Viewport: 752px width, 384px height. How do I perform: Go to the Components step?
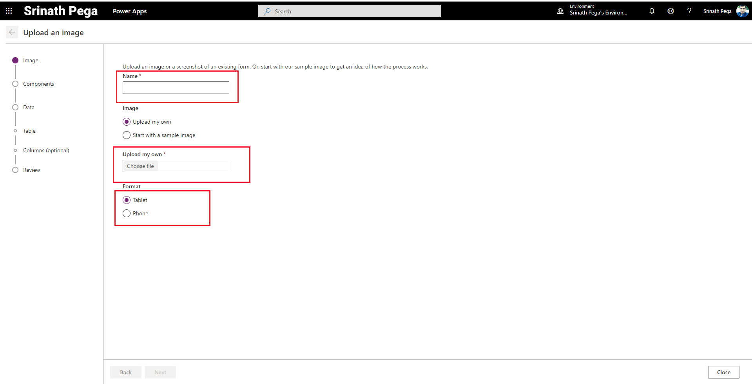point(38,84)
